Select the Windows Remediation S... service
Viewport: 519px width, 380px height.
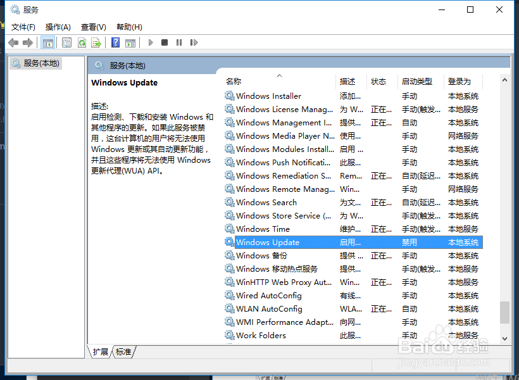pyautogui.click(x=353, y=175)
